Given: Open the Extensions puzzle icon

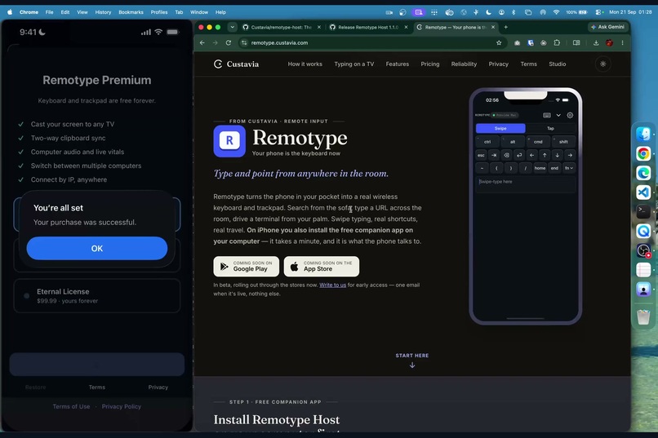Looking at the screenshot, I should point(557,42).
